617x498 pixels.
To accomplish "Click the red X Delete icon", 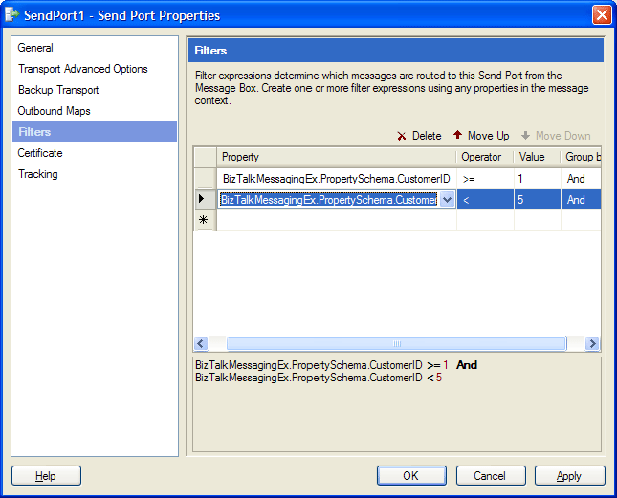I will tap(402, 136).
